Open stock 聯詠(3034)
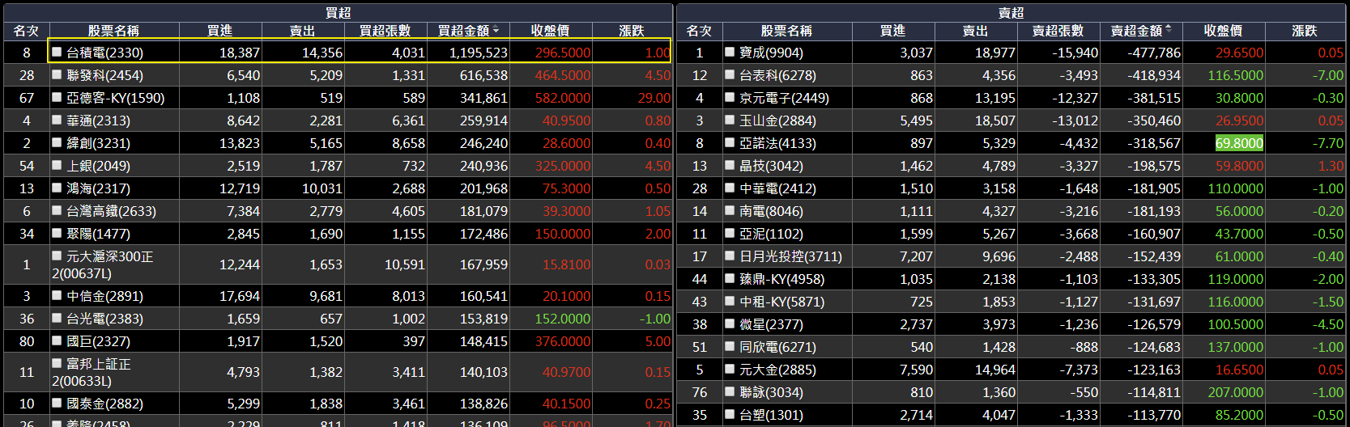The image size is (1350, 427). (x=771, y=392)
